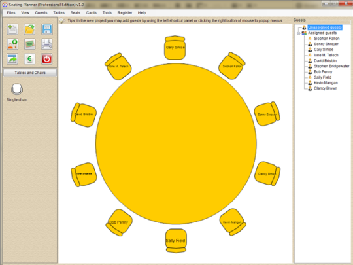This screenshot has height=265, width=353.
Task: Open the Tables menu
Action: (x=59, y=13)
